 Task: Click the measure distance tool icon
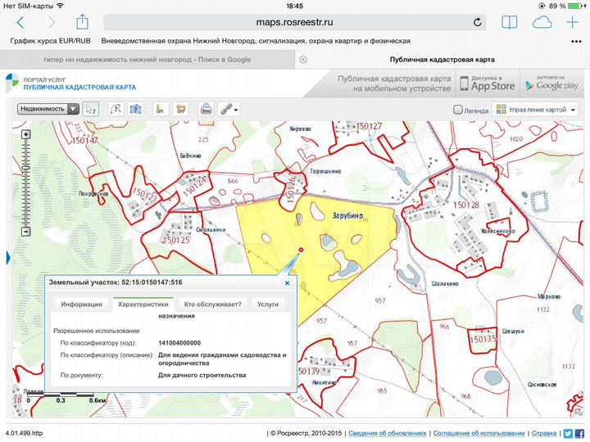click(116, 109)
